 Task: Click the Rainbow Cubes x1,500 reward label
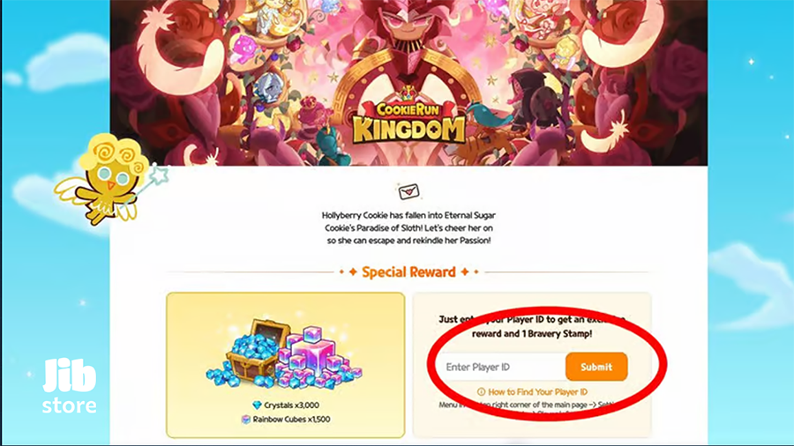tap(292, 420)
